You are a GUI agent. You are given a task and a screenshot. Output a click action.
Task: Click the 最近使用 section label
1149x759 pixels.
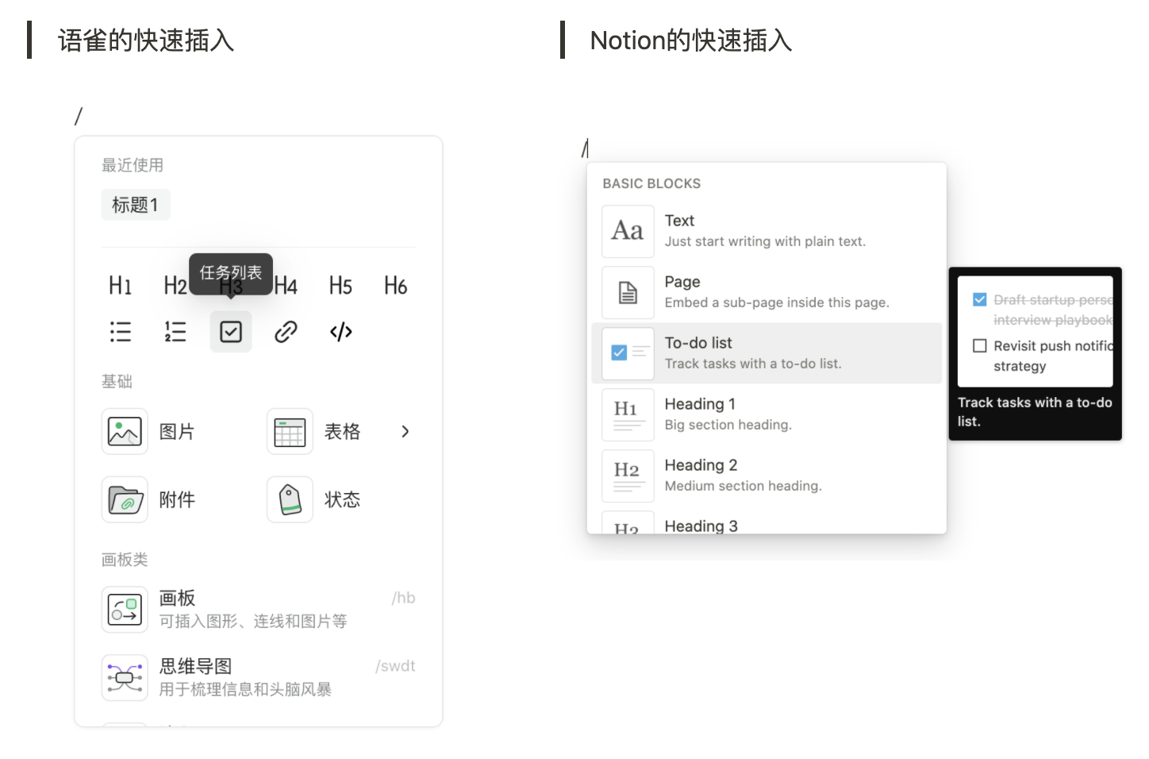click(133, 165)
